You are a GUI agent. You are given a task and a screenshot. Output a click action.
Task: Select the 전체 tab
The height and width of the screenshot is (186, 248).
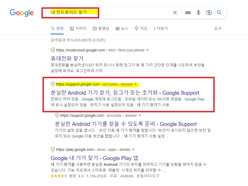click(57, 29)
